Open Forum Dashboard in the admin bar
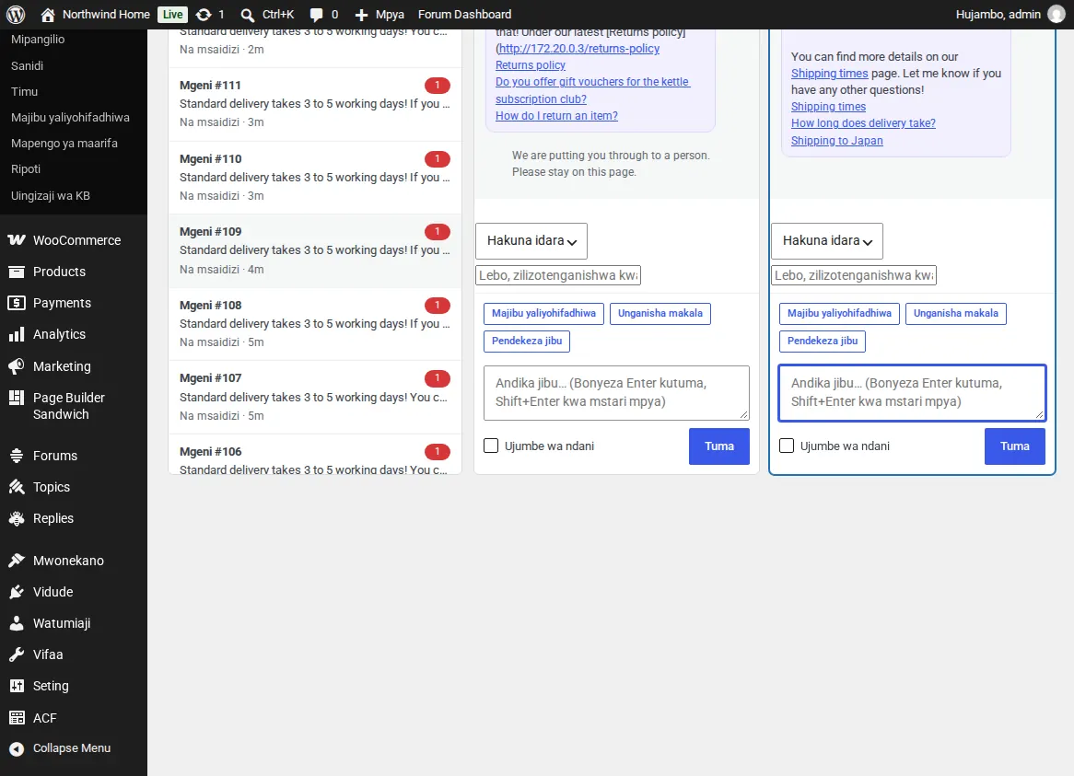1074x776 pixels. [x=464, y=15]
